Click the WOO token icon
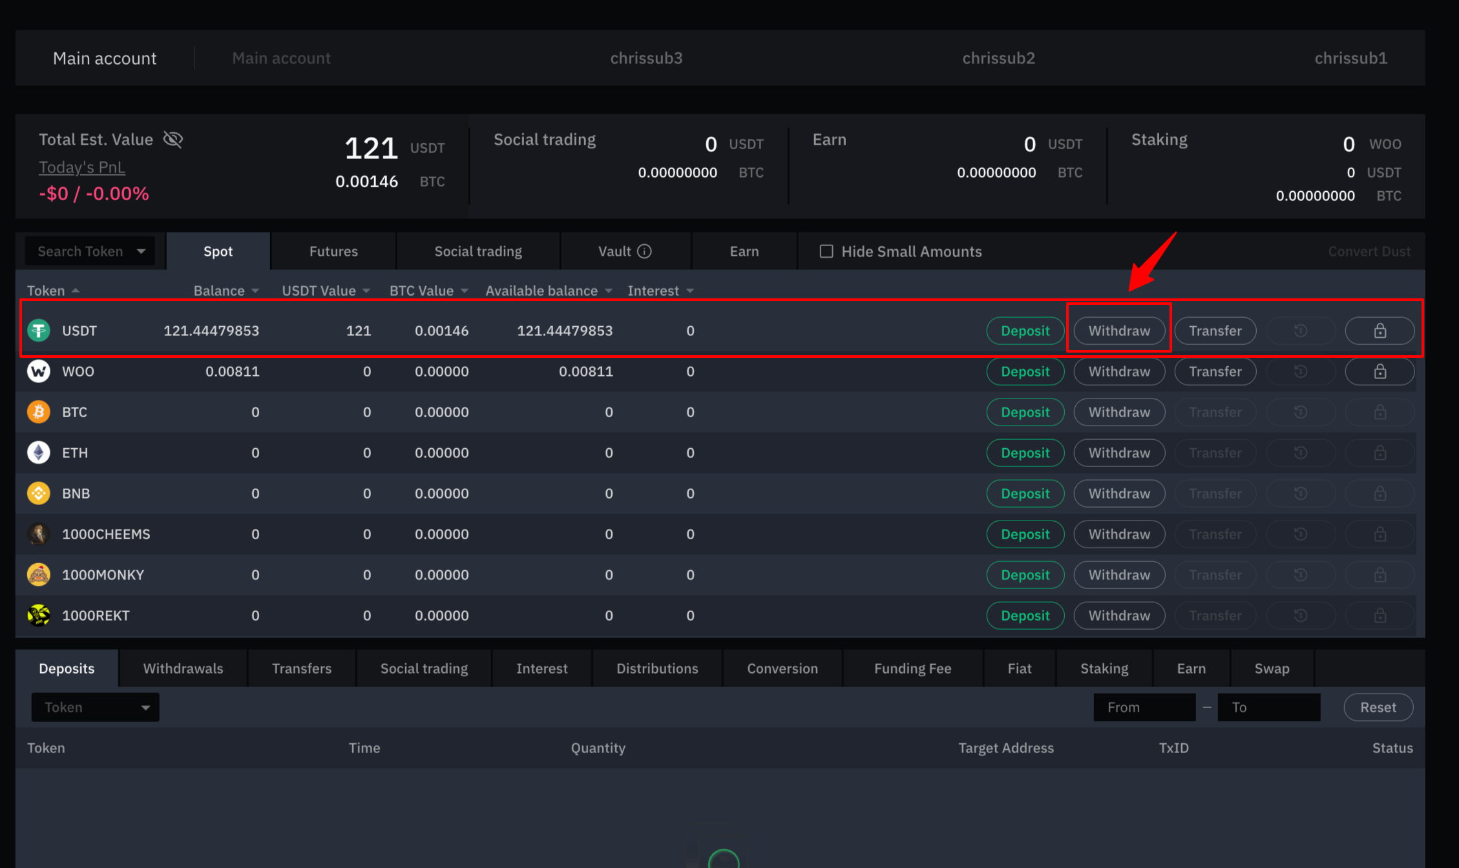1459x868 pixels. 39,371
